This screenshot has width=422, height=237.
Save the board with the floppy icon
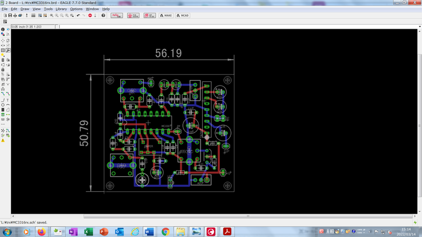coord(10,16)
